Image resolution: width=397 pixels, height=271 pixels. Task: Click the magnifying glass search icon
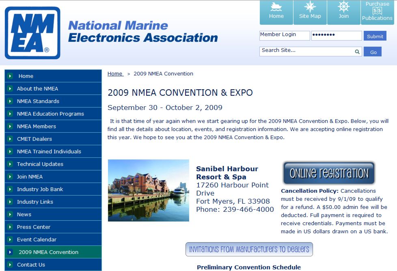[357, 52]
